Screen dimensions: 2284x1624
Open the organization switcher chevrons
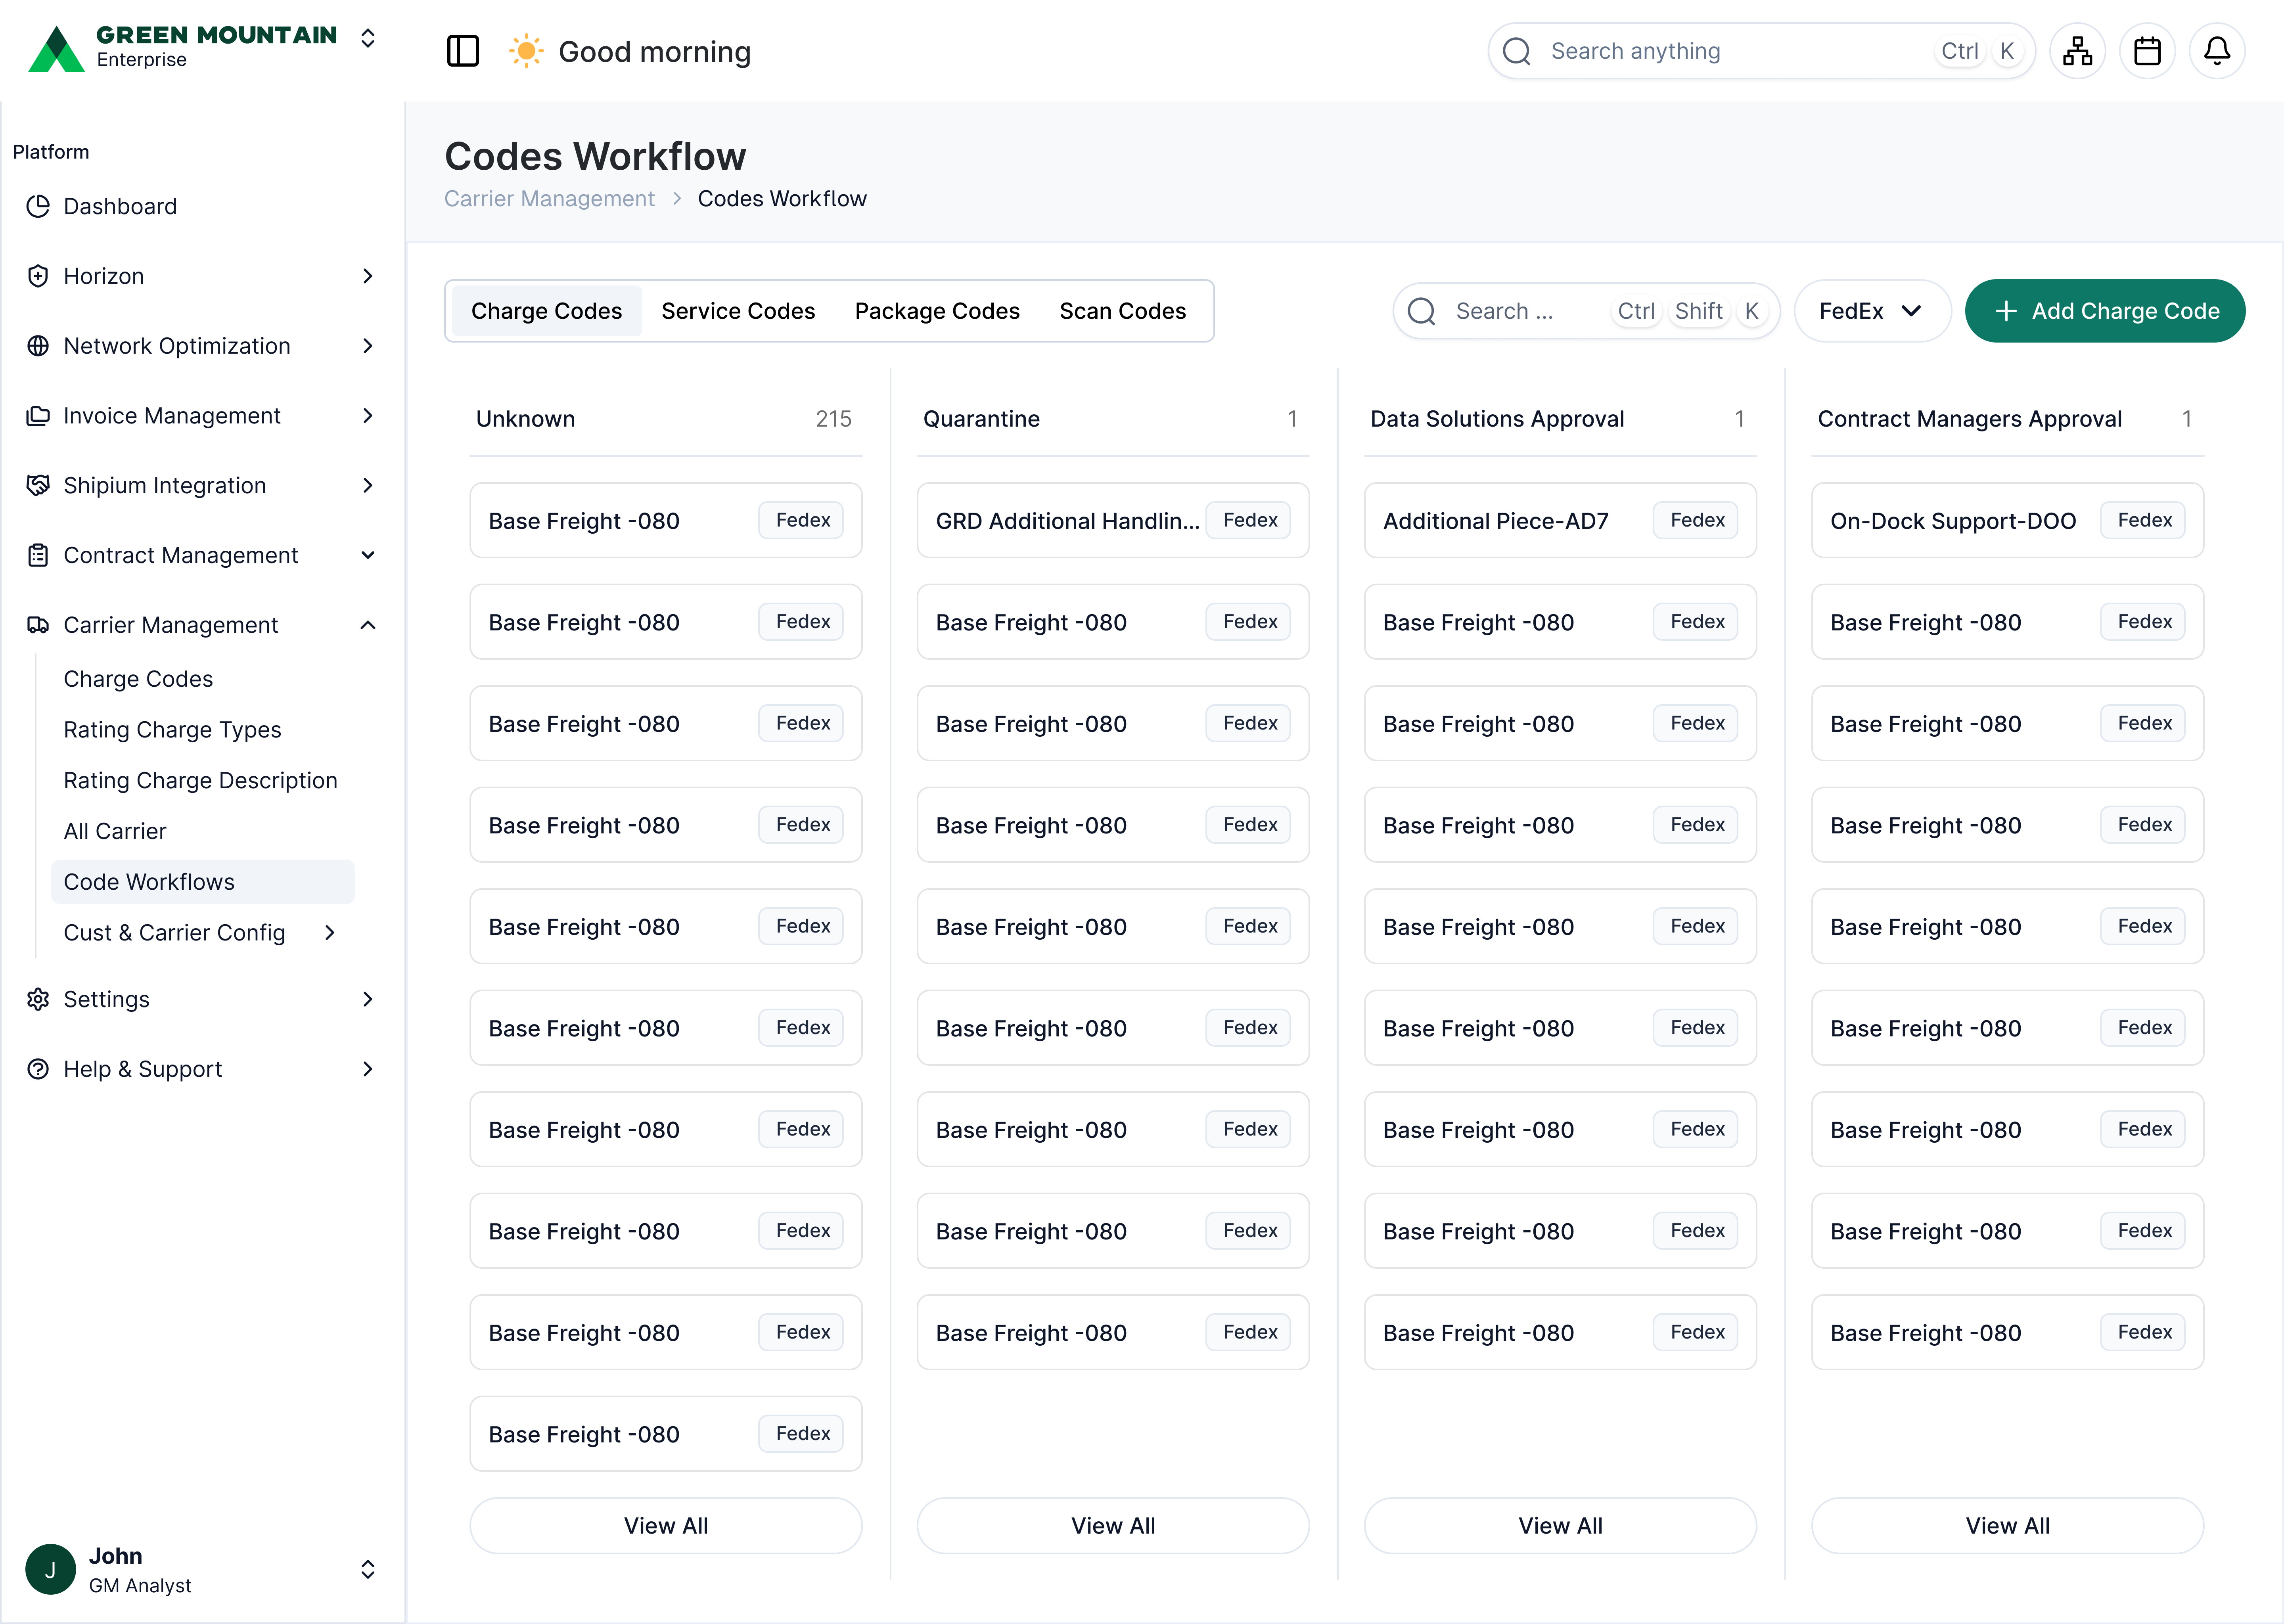coord(368,38)
